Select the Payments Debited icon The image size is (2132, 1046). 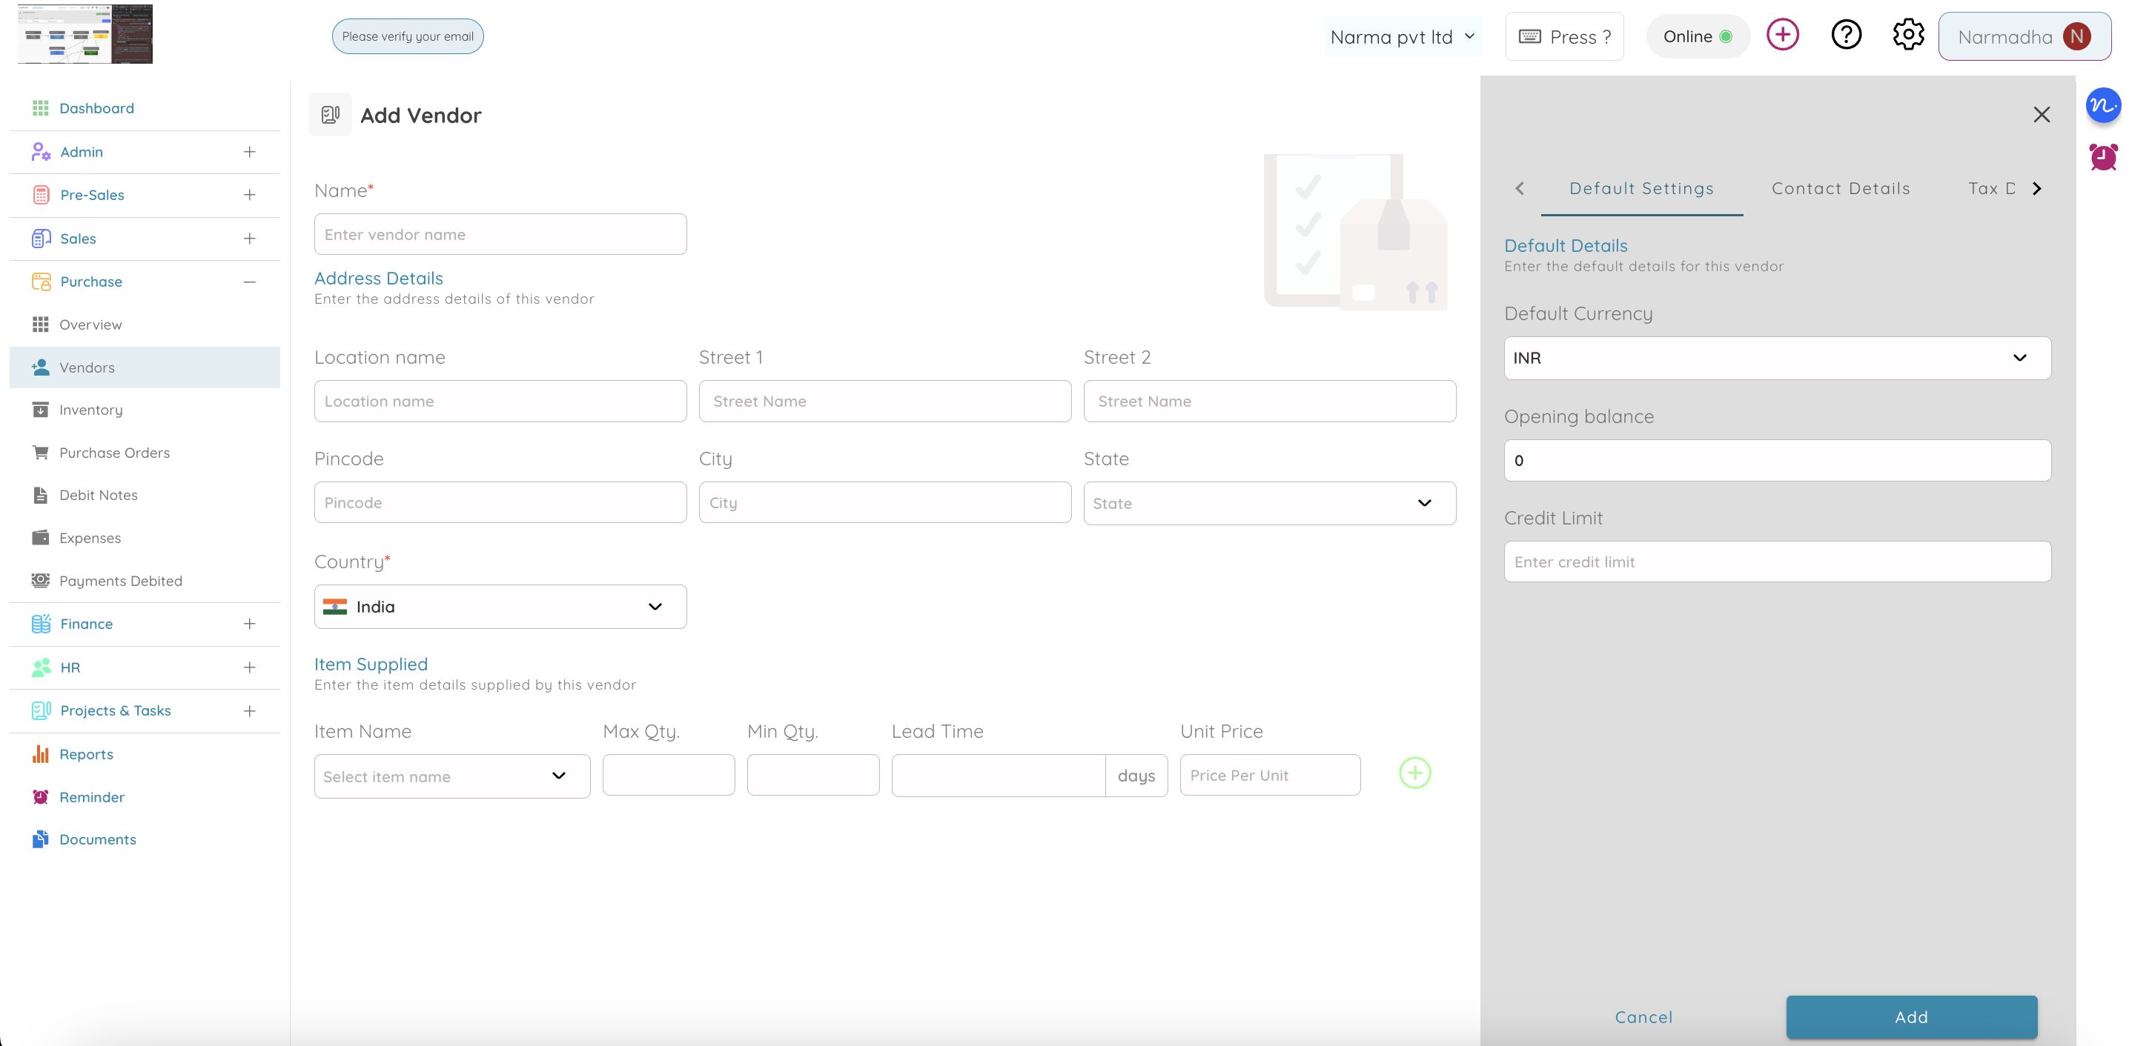click(x=41, y=581)
